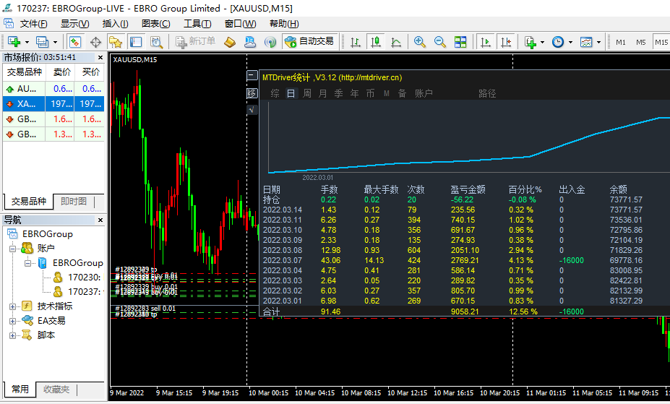Viewport: 670px width, 404px height.
Task: Close the 市场报价 market watch panel
Action: pos(100,57)
